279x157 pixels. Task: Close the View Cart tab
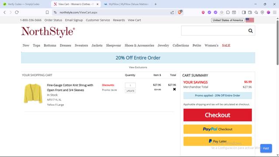(97, 4)
